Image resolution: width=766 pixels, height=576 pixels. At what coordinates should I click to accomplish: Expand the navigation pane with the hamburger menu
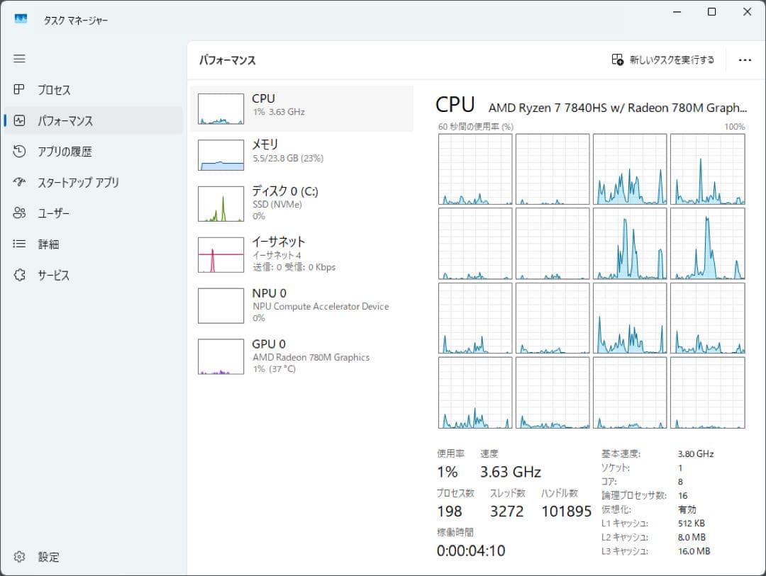tap(19, 59)
